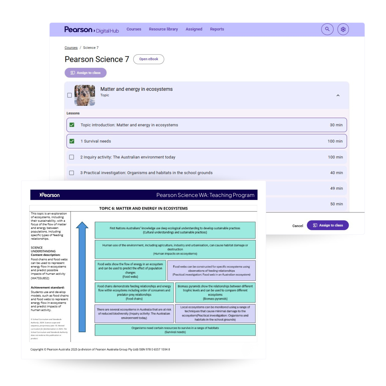Open the settings gear icon
386x386 pixels.
(x=343, y=29)
